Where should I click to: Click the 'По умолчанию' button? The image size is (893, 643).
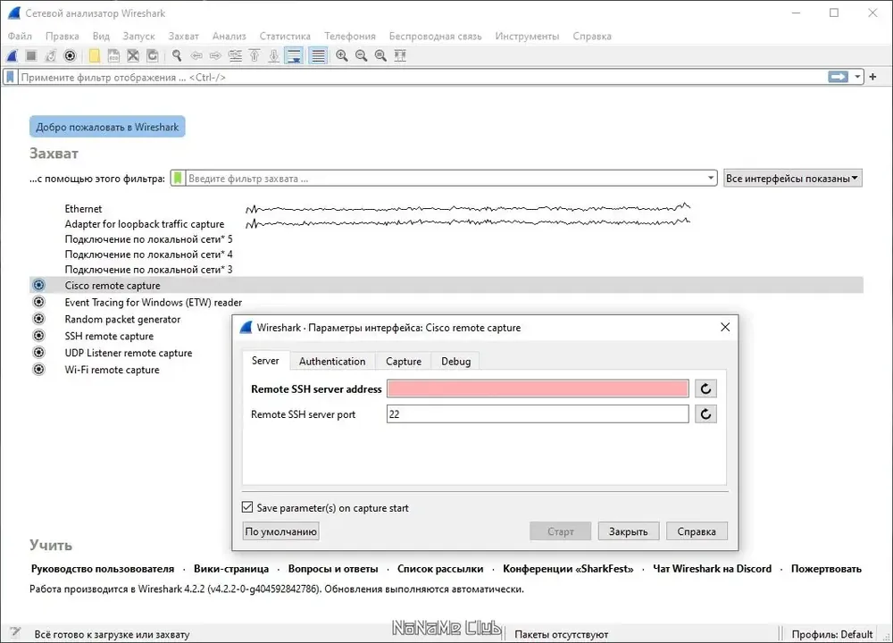tap(280, 531)
